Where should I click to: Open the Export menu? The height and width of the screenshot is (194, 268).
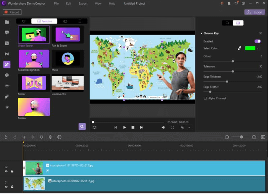click(83, 3)
